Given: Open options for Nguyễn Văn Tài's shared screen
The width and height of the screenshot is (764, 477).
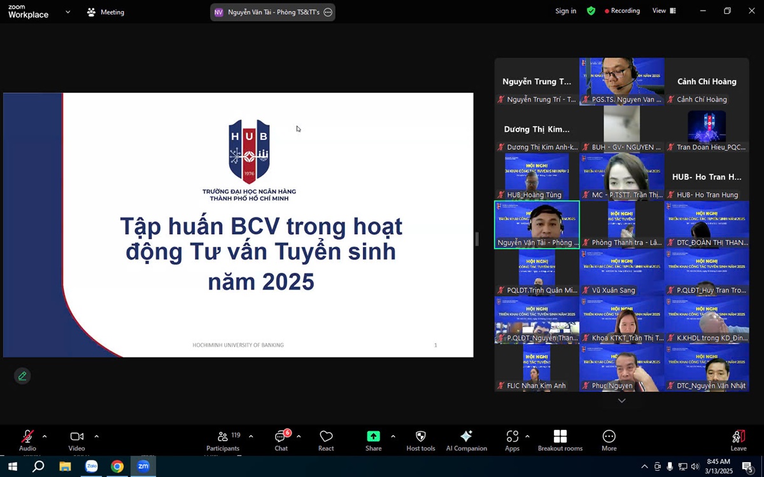Looking at the screenshot, I should pyautogui.click(x=328, y=12).
